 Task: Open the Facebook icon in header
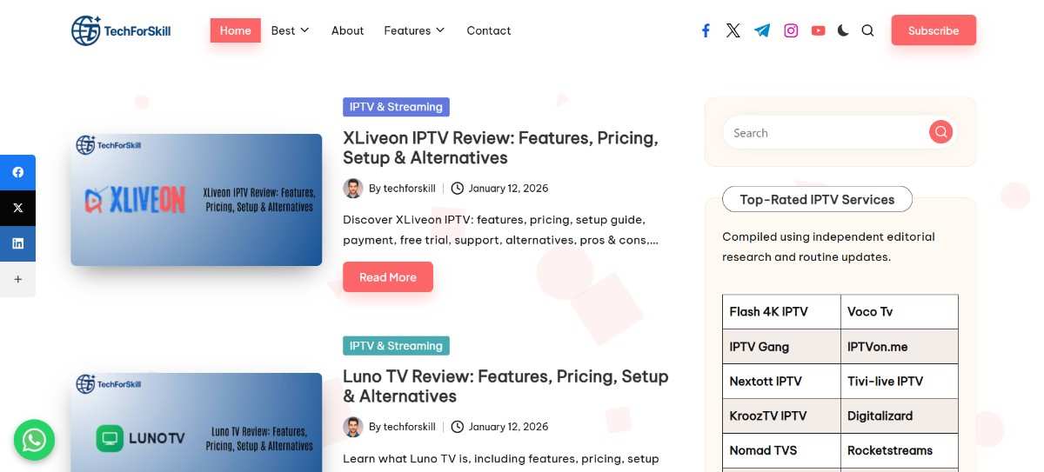pyautogui.click(x=706, y=30)
